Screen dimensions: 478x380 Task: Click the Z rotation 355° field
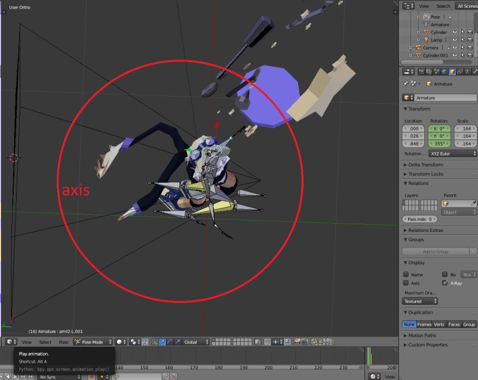point(439,144)
